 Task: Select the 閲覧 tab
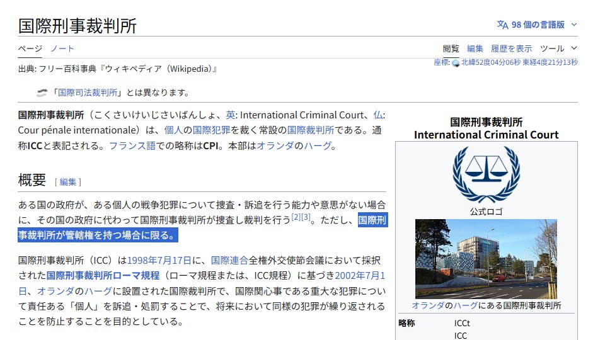click(x=451, y=48)
